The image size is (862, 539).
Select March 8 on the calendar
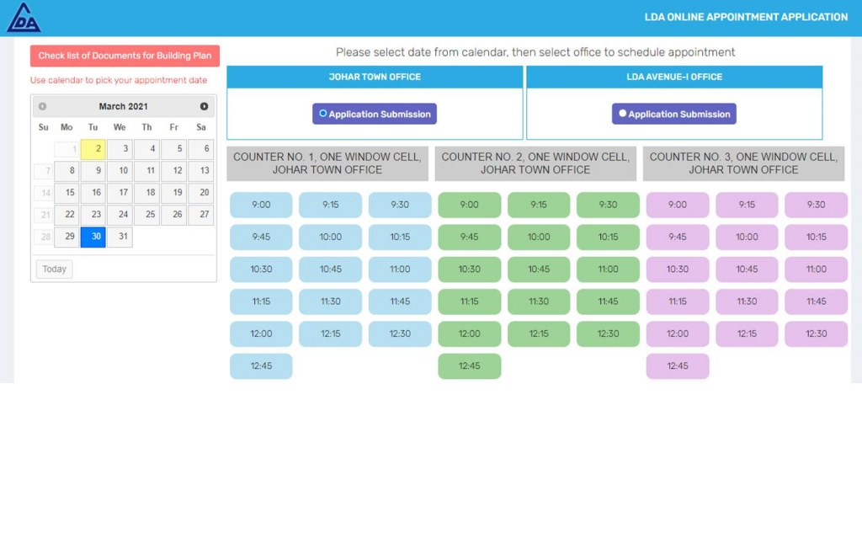point(66,171)
